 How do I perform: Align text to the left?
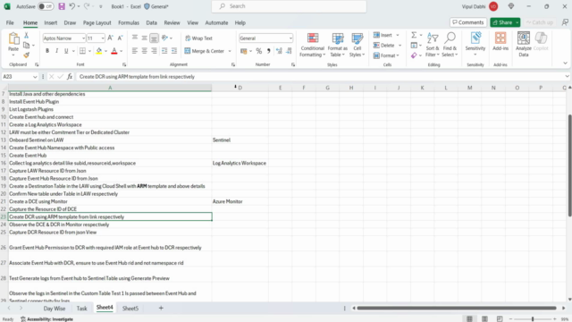(x=135, y=51)
